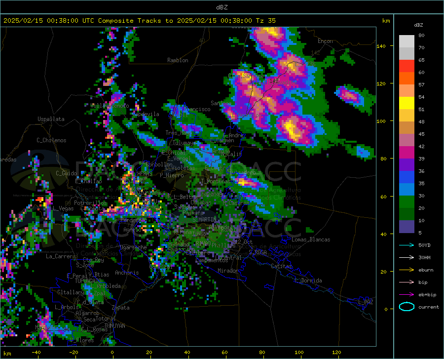Click the dBZ title at top
Image resolution: width=444 pixels, height=359 pixels.
pyautogui.click(x=222, y=7)
